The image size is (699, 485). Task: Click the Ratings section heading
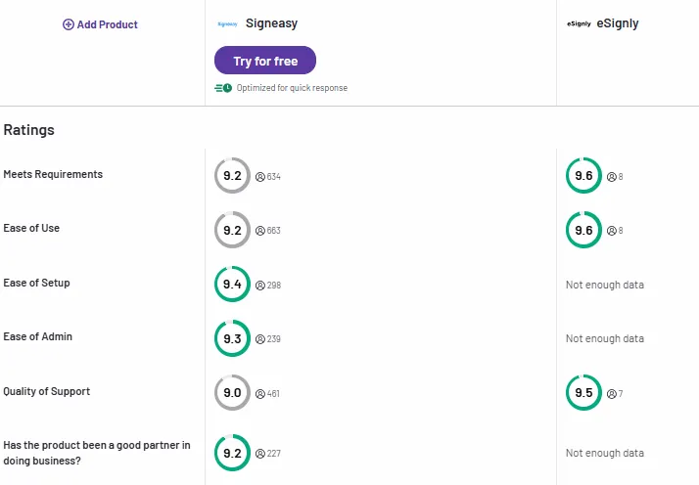click(x=29, y=130)
